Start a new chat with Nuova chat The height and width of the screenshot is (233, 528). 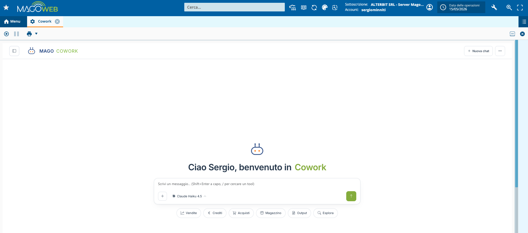478,51
